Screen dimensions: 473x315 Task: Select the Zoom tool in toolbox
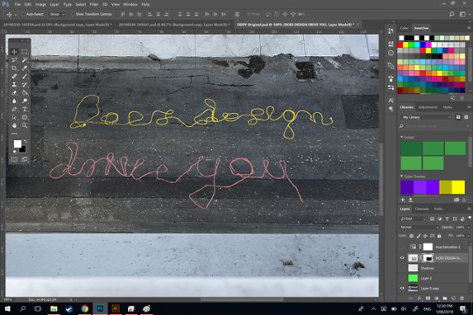25,125
